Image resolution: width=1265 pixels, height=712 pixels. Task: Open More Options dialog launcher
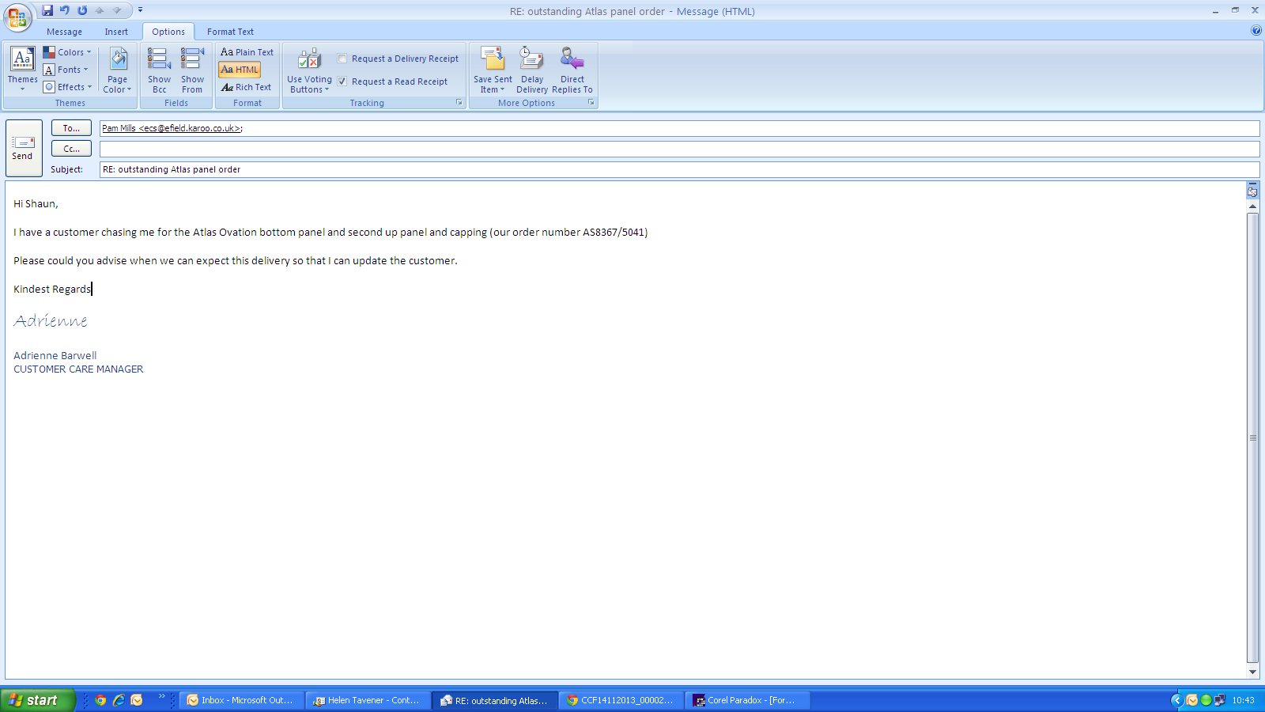tap(591, 103)
